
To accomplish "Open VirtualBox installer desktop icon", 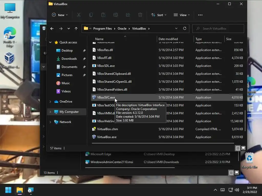I will (x=10, y=60).
